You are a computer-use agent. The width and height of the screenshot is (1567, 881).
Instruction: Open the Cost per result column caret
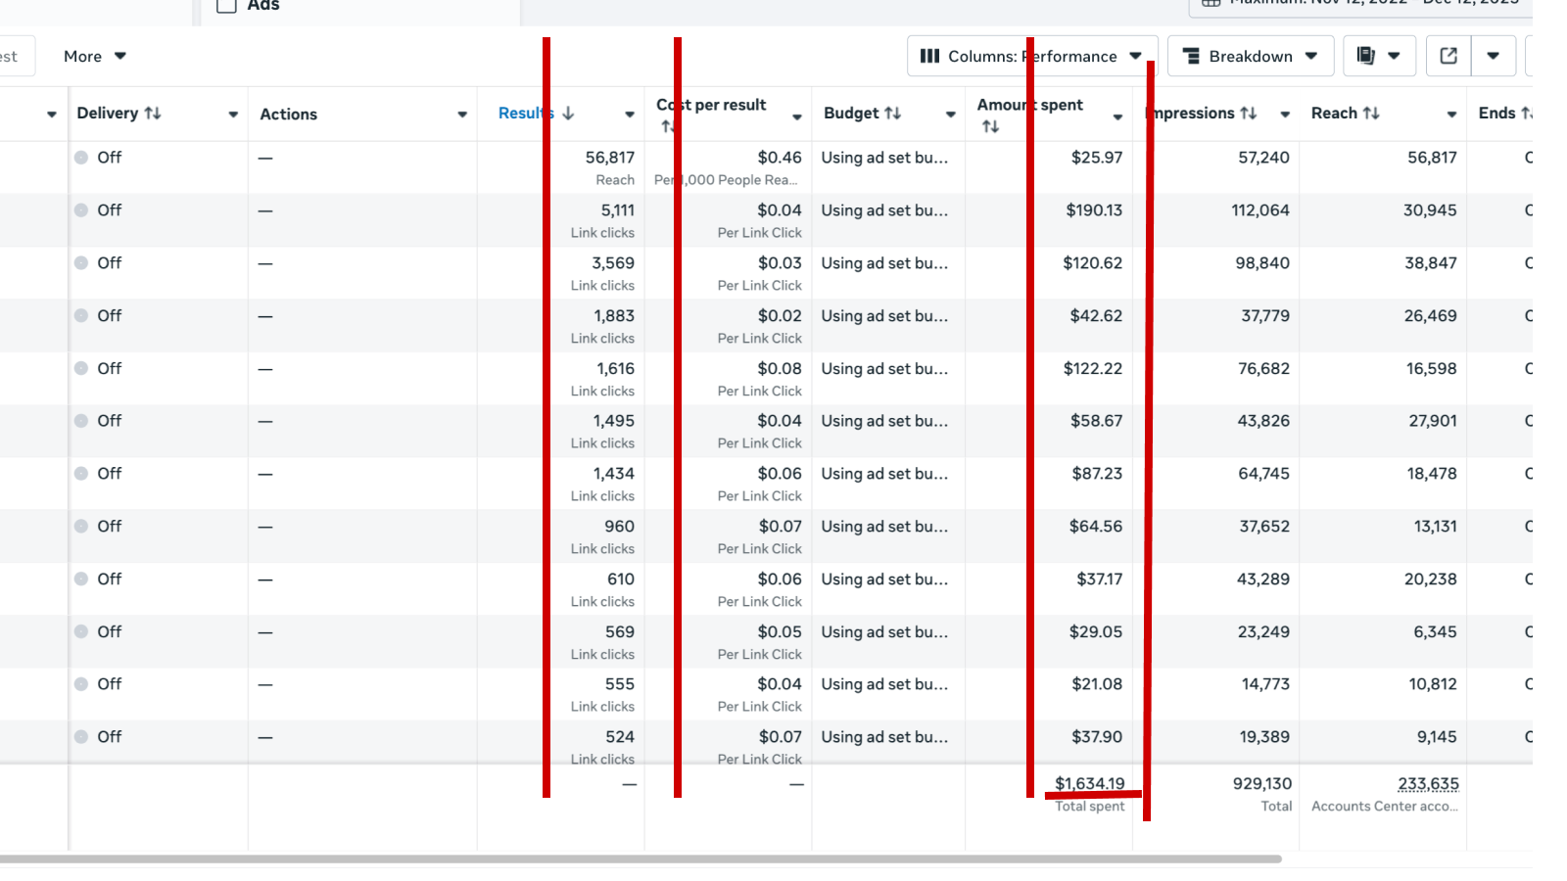click(797, 116)
